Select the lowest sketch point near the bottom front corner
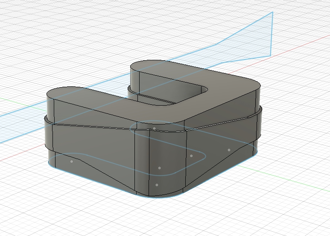330x236 pixels. tap(157, 185)
